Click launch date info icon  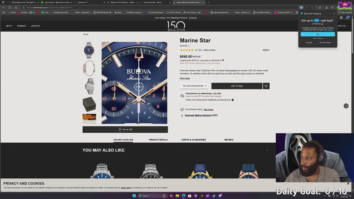pos(223,60)
